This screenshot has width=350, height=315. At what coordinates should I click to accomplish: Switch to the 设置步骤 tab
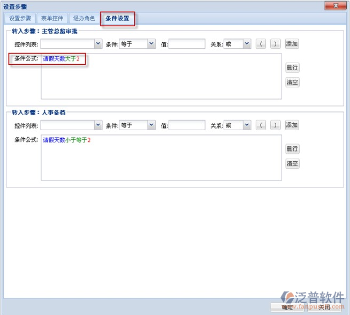click(21, 19)
